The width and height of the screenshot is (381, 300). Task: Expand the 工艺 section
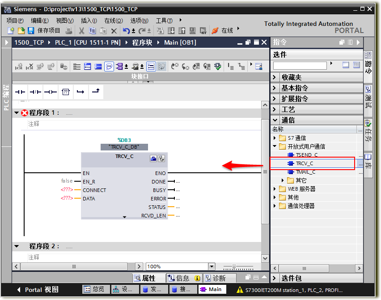point(274,109)
